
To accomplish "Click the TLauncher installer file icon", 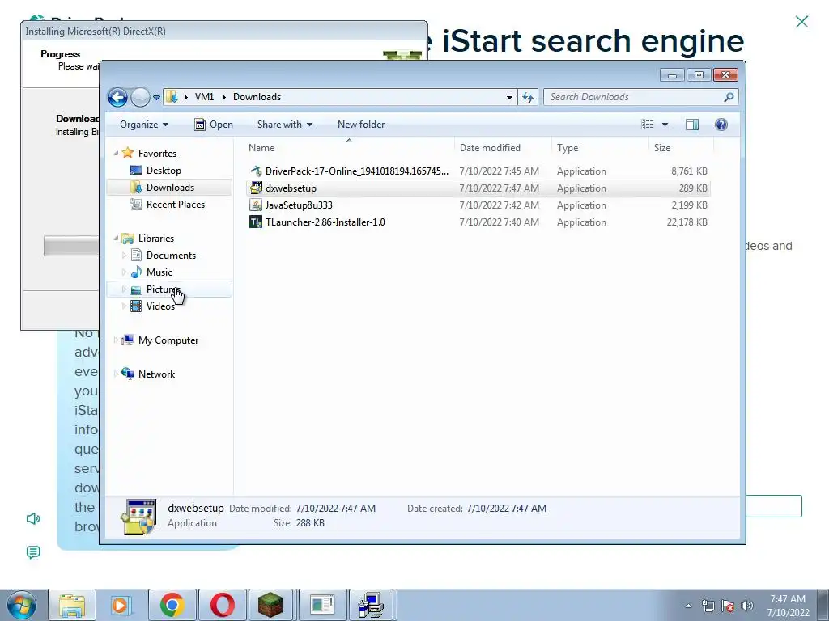I will click(256, 222).
